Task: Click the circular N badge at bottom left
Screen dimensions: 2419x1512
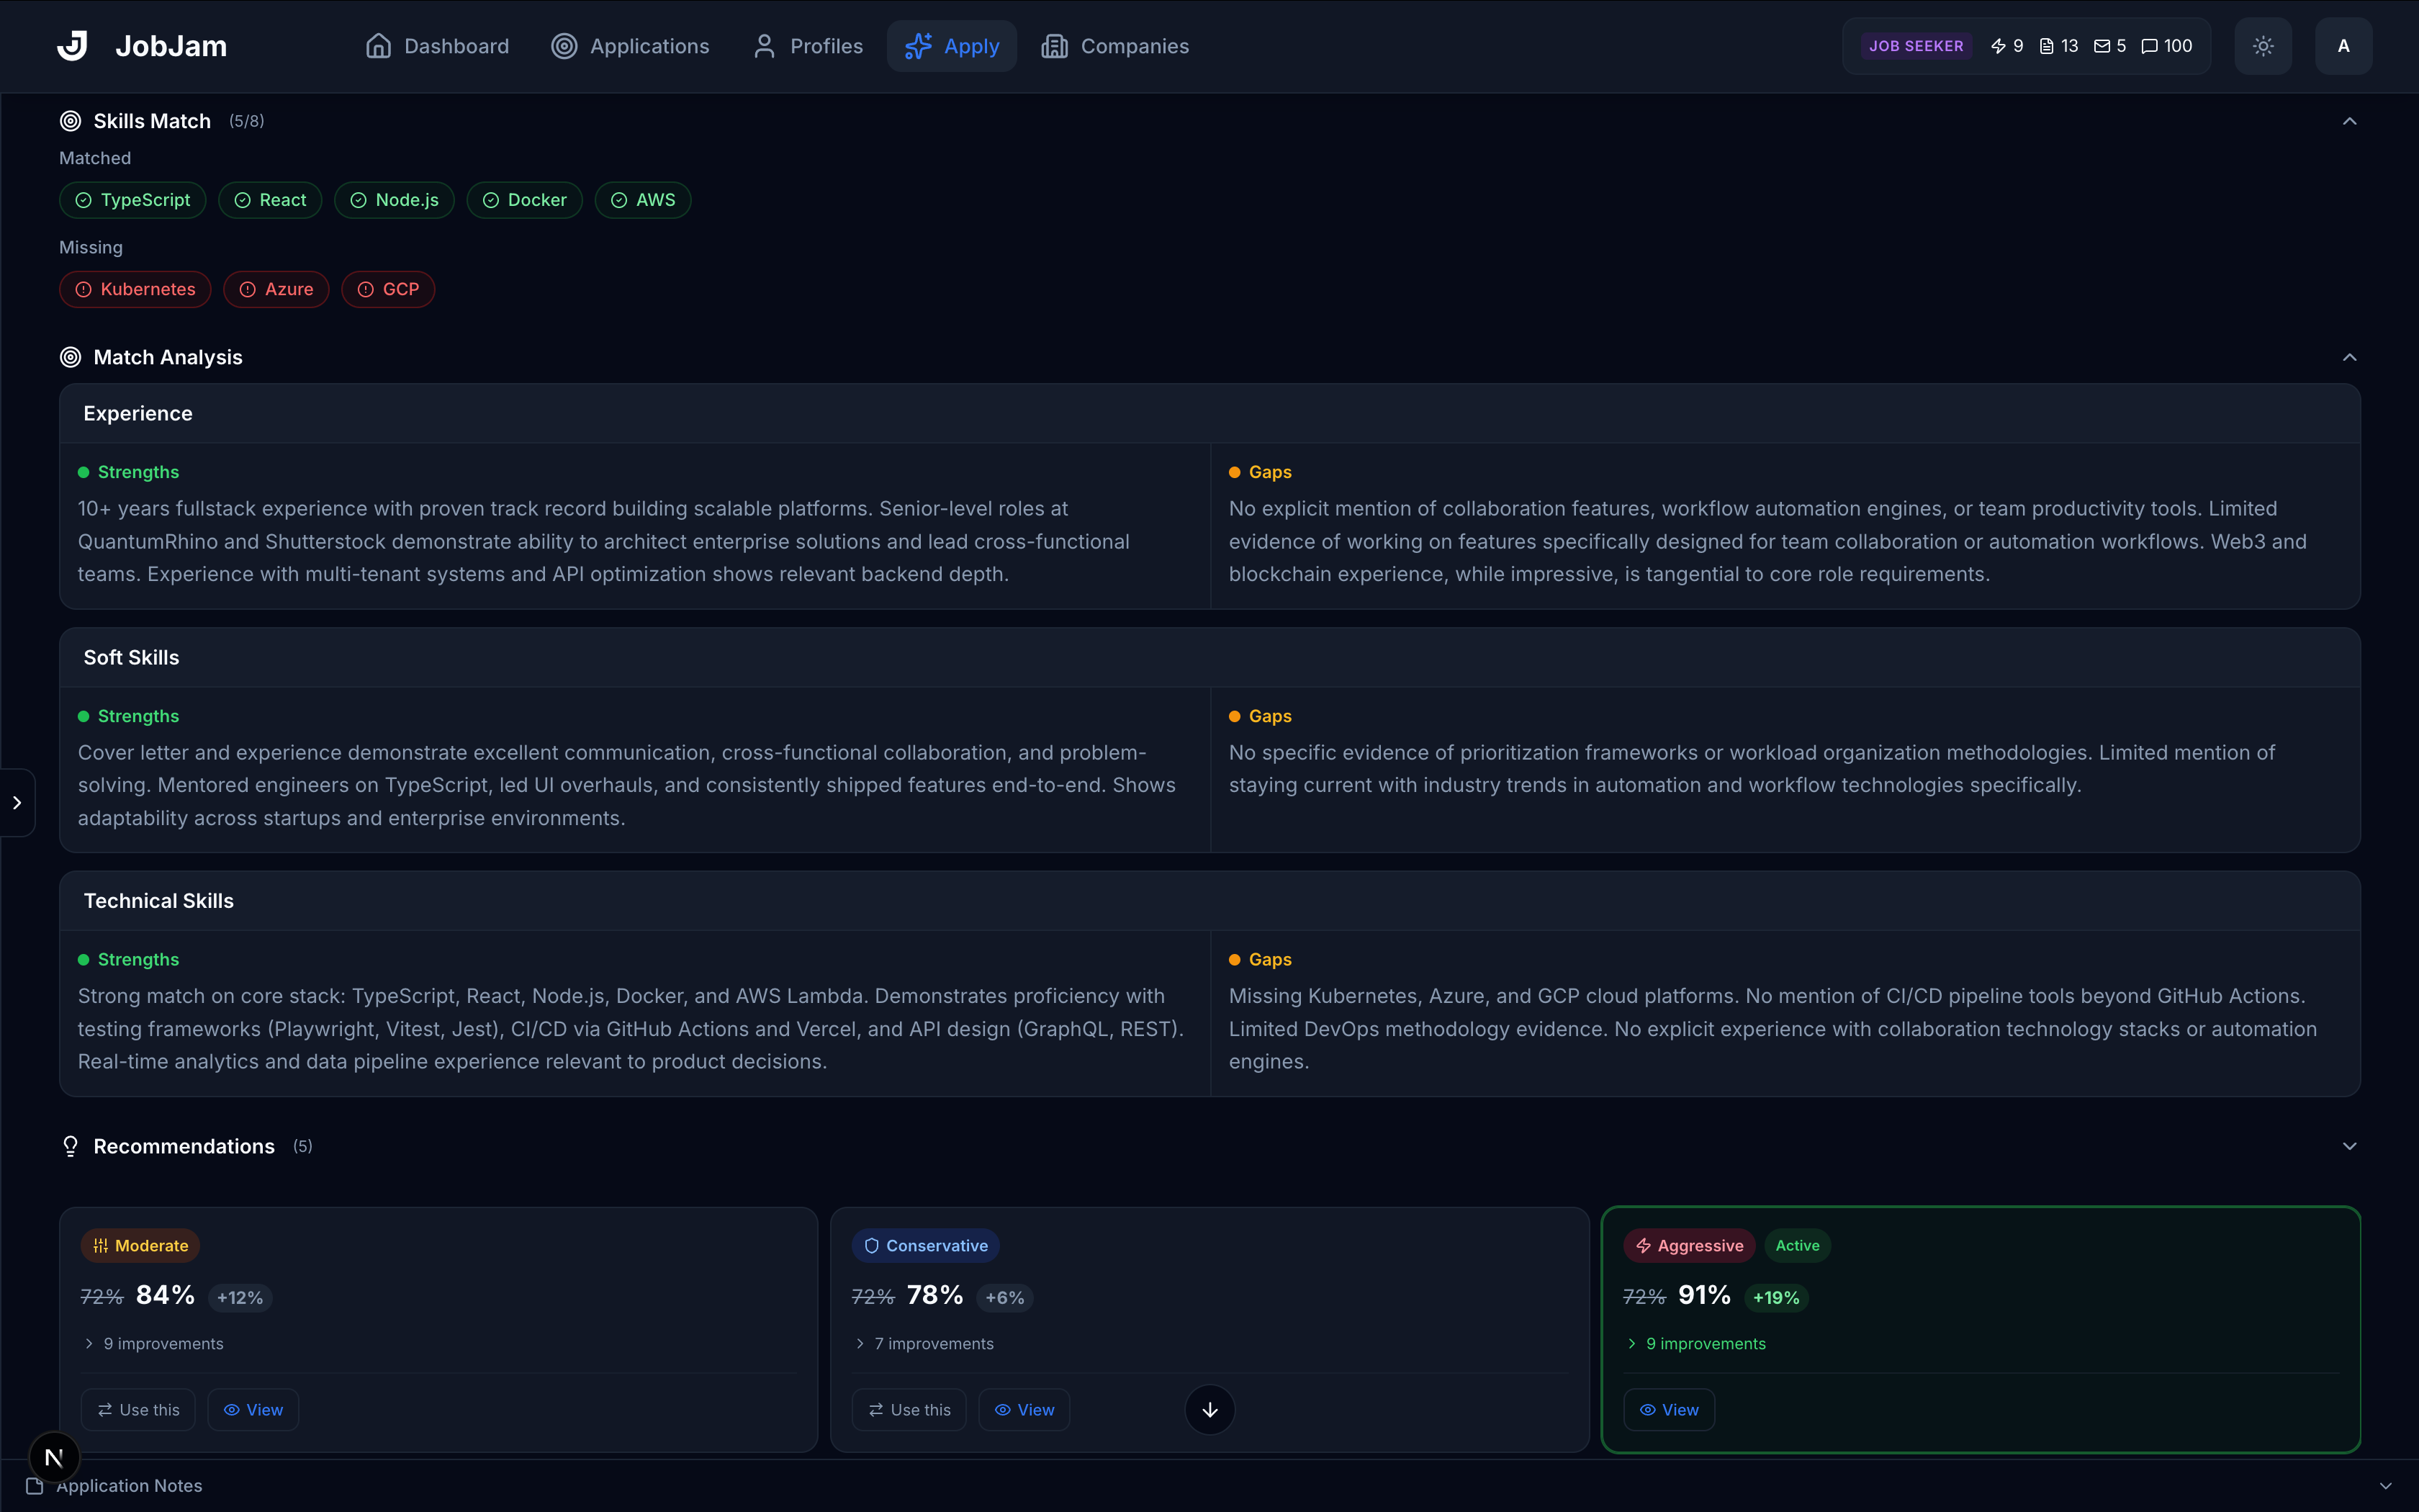Action: coord(54,1457)
